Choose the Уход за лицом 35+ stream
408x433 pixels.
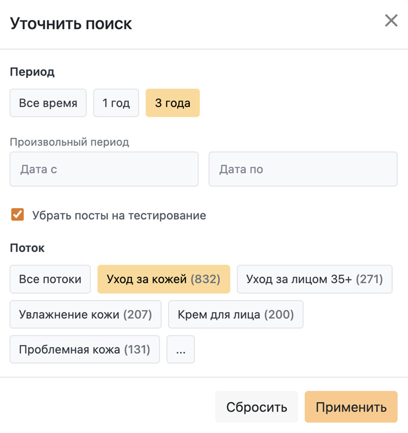coord(314,279)
